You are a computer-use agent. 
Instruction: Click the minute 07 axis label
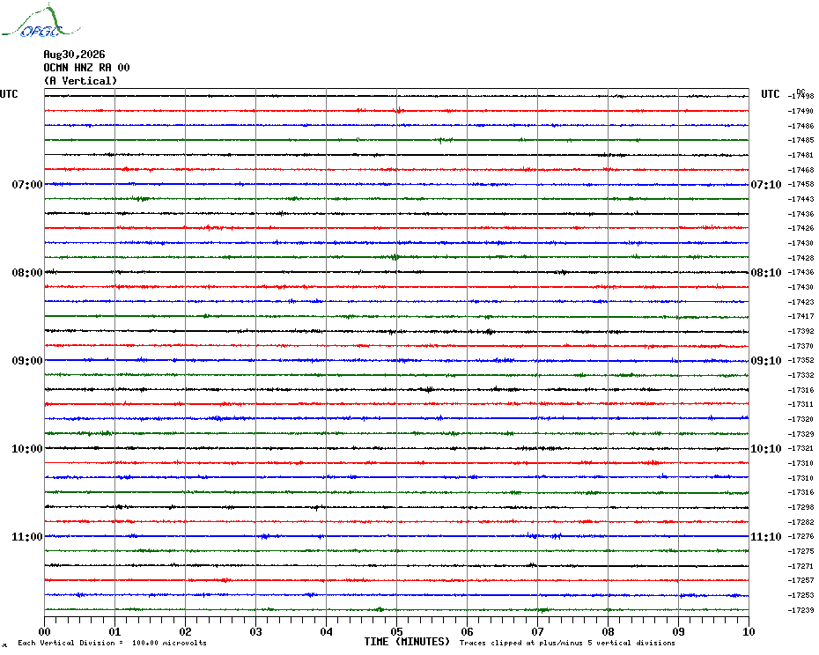[x=537, y=631]
